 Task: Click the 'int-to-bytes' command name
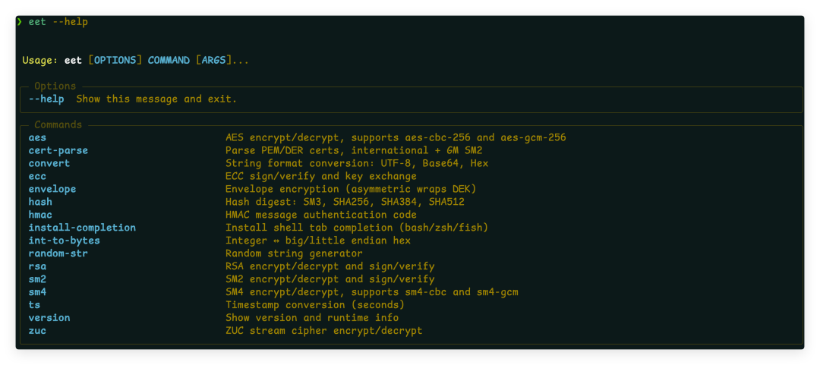tap(65, 241)
